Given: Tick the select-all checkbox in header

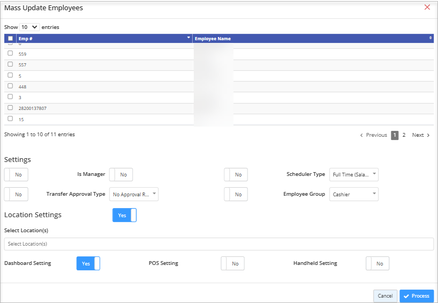Looking at the screenshot, I should [x=10, y=39].
